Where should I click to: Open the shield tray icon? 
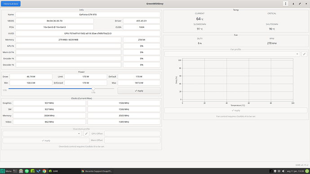click(275, 171)
